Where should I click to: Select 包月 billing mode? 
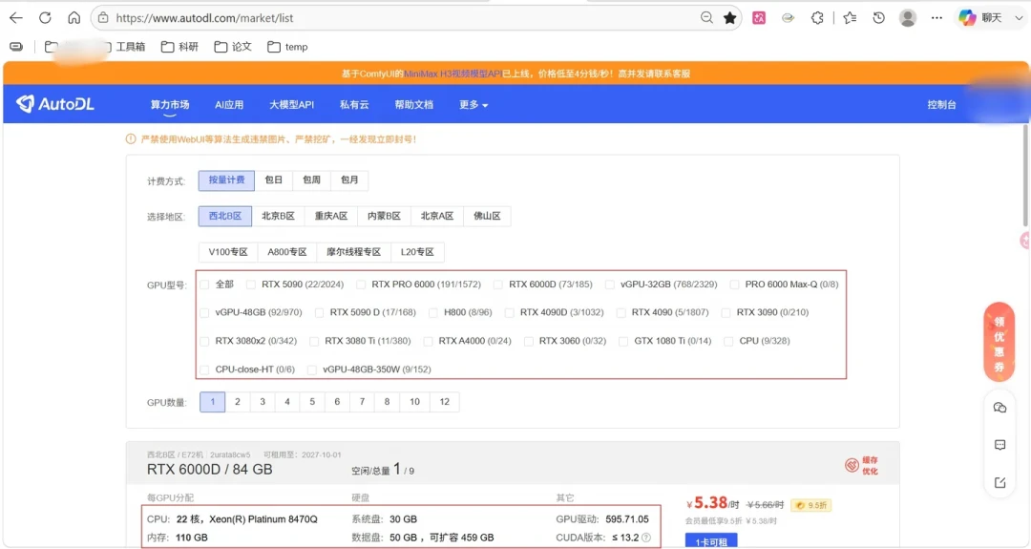[x=349, y=180]
